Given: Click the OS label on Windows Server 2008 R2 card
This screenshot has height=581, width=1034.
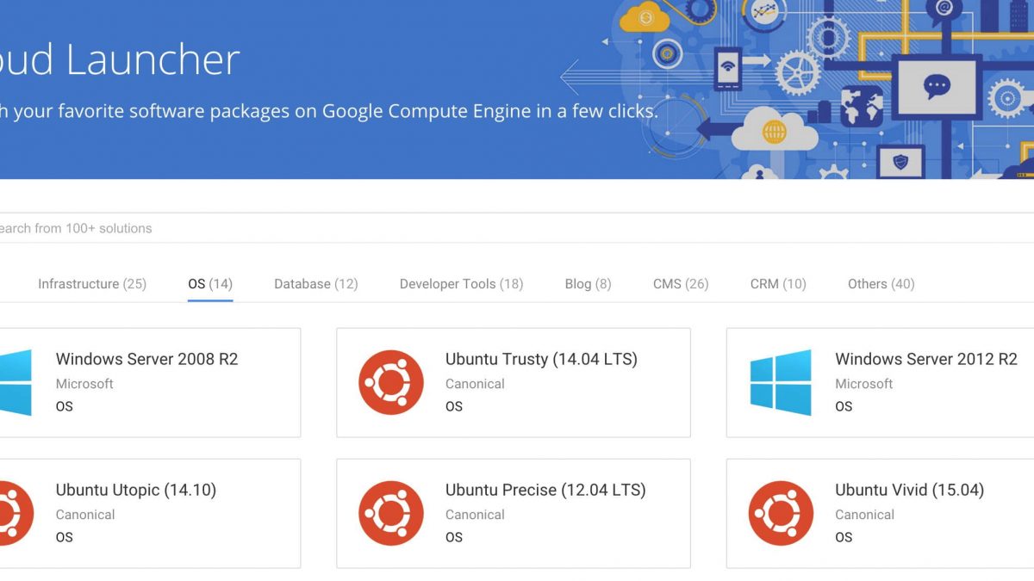Looking at the screenshot, I should click(x=65, y=406).
